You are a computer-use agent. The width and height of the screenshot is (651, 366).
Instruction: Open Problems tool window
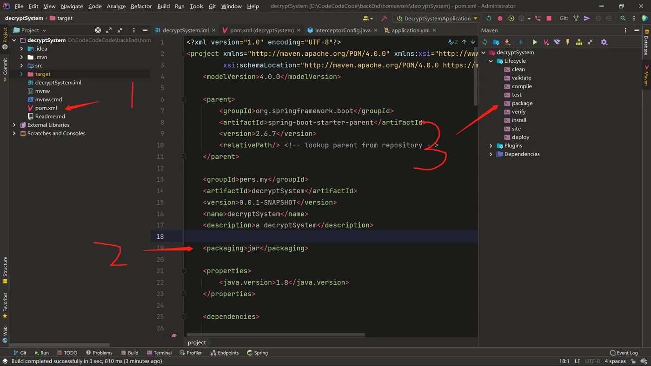coord(99,353)
